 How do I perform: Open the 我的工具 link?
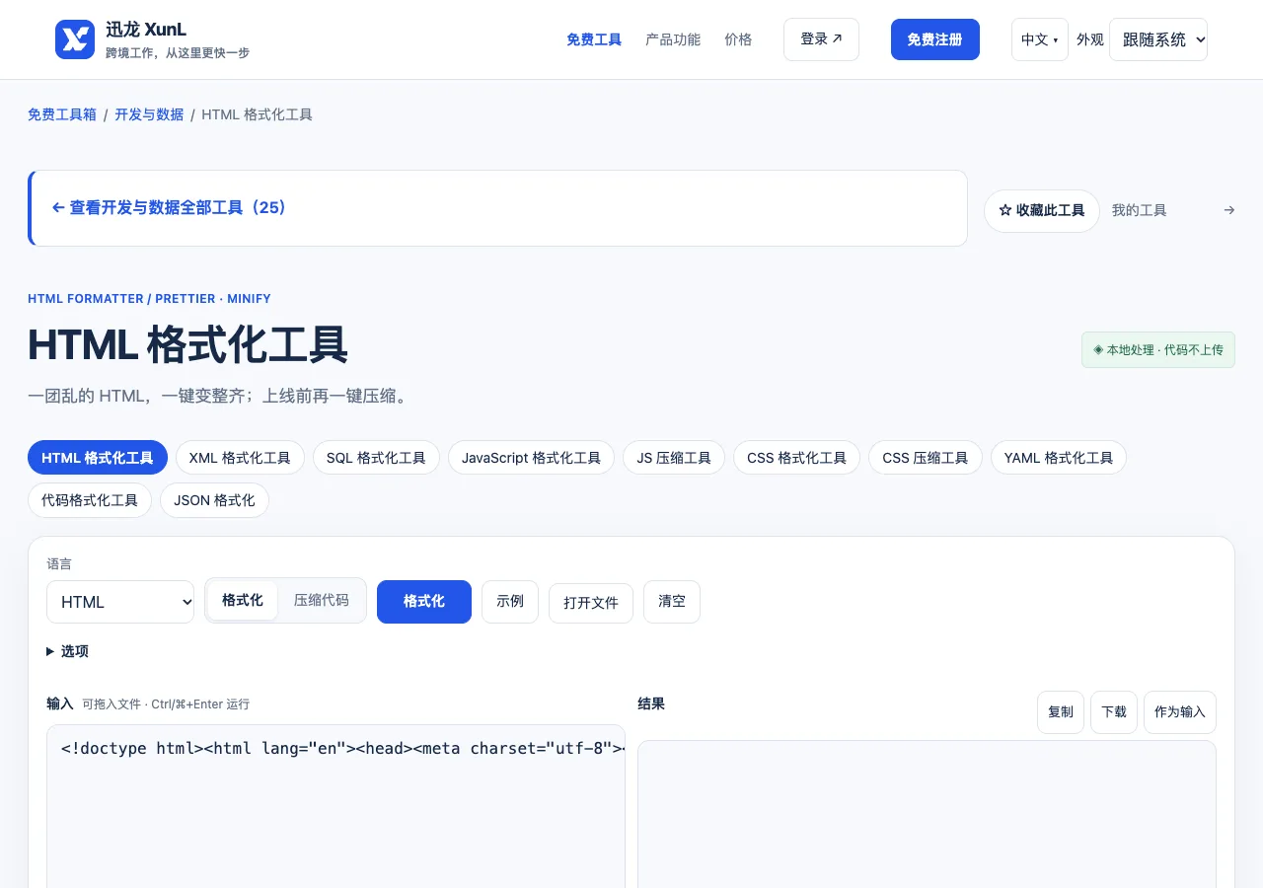tap(1140, 210)
